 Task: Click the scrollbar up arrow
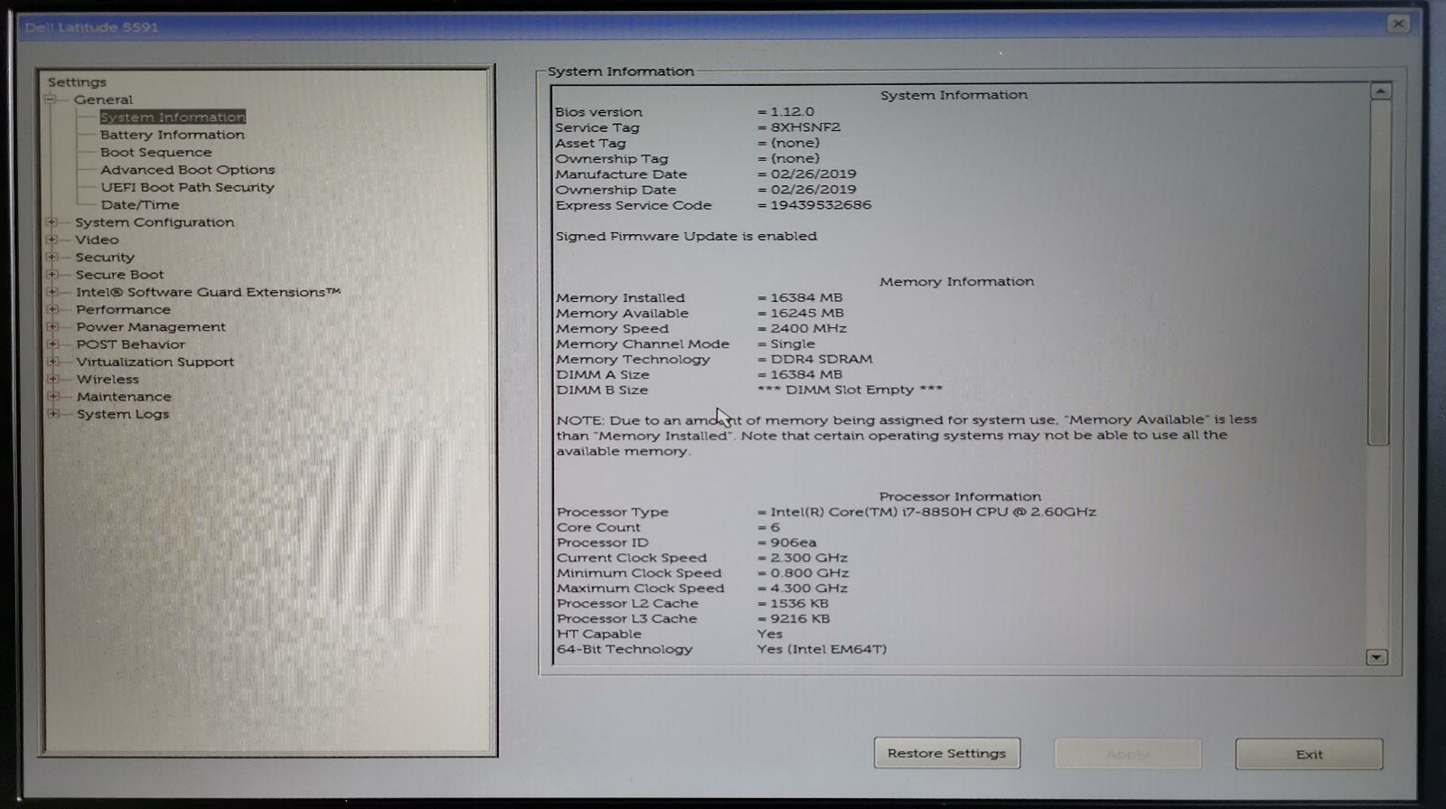click(x=1380, y=91)
